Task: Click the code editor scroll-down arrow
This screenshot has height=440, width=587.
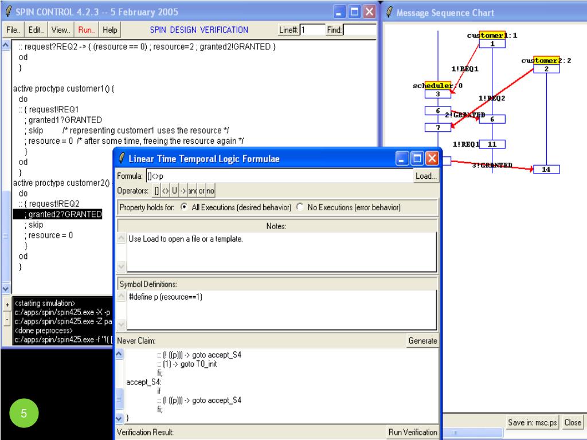Action: tap(6, 289)
